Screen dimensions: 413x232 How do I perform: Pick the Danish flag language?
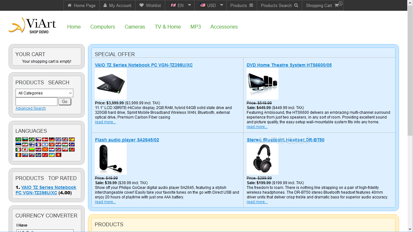pos(45,139)
